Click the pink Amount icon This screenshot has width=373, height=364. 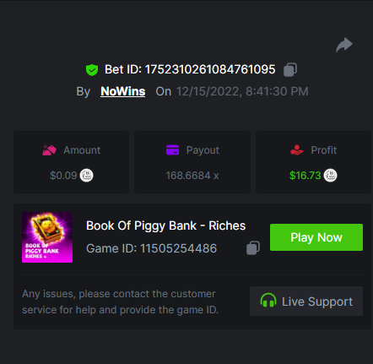[50, 150]
